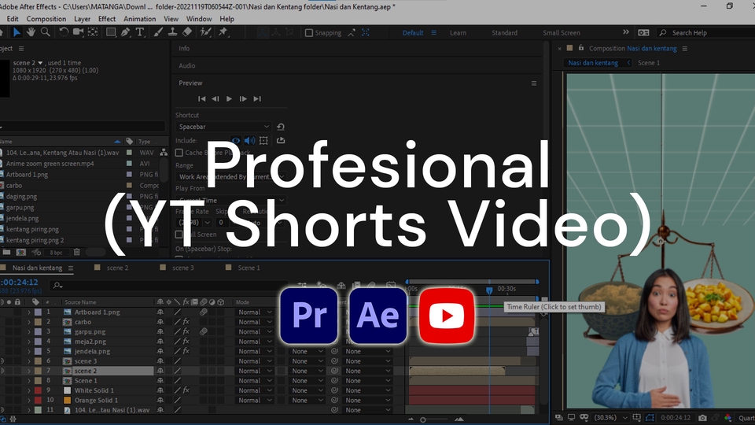Switch to Scene 1 timeline tab
The width and height of the screenshot is (755, 425).
pyautogui.click(x=249, y=268)
